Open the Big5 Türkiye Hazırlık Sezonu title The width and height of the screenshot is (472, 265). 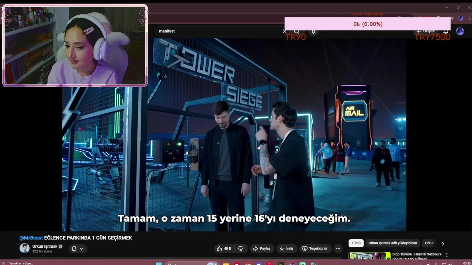[417, 256]
